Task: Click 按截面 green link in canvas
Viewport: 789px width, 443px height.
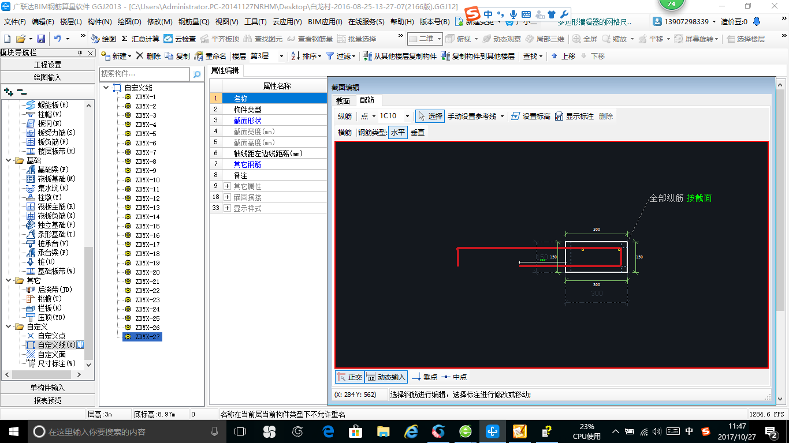Action: coord(699,198)
